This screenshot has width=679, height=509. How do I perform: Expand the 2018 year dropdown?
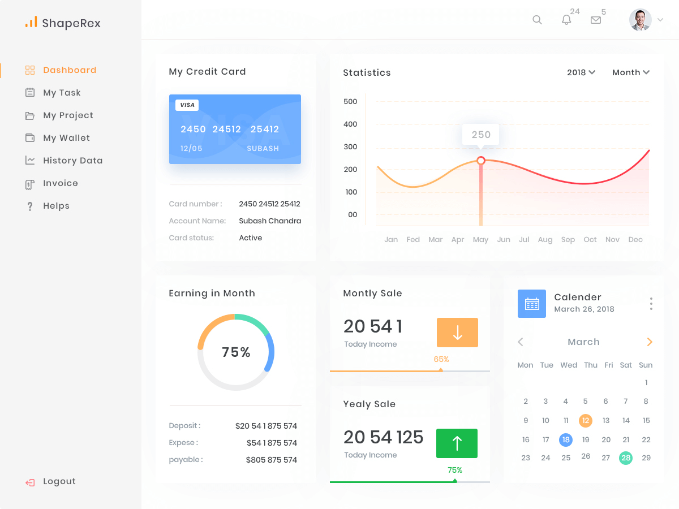tap(581, 72)
